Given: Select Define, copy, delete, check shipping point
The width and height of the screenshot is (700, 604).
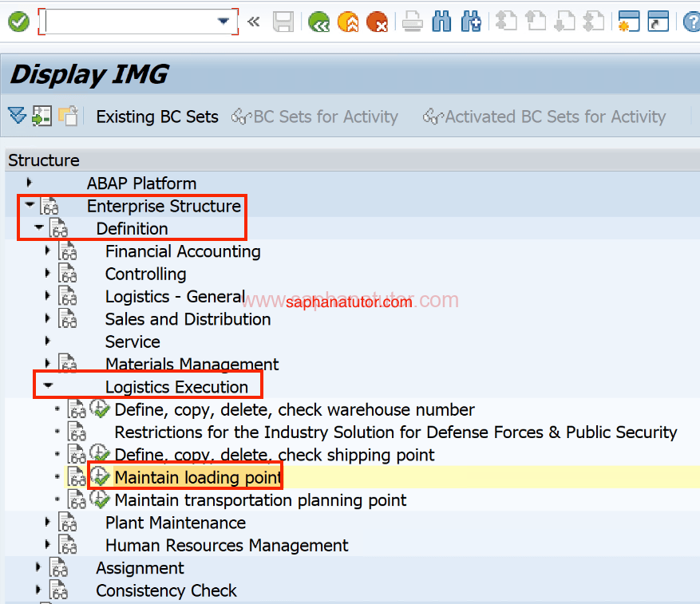Looking at the screenshot, I should tap(274, 455).
